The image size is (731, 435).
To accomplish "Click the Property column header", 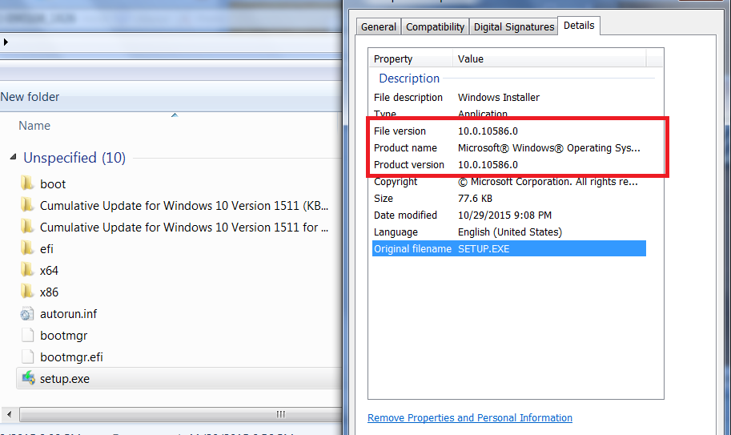I will tap(393, 59).
